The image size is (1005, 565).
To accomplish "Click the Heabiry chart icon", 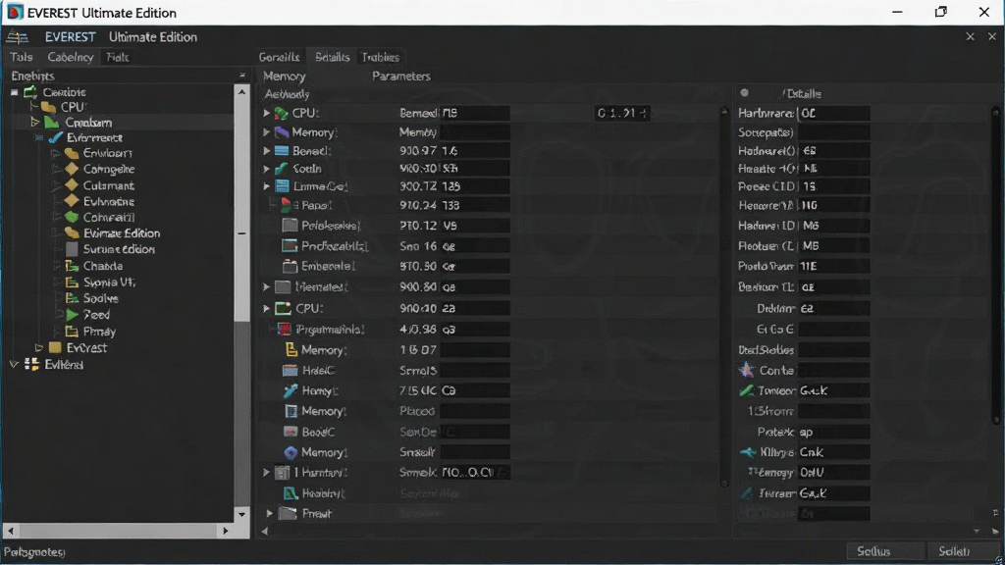I will tap(291, 493).
